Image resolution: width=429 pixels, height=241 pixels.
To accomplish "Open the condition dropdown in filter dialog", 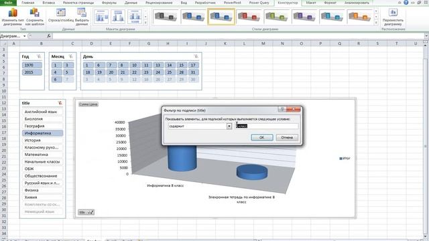I will pyautogui.click(x=229, y=127).
